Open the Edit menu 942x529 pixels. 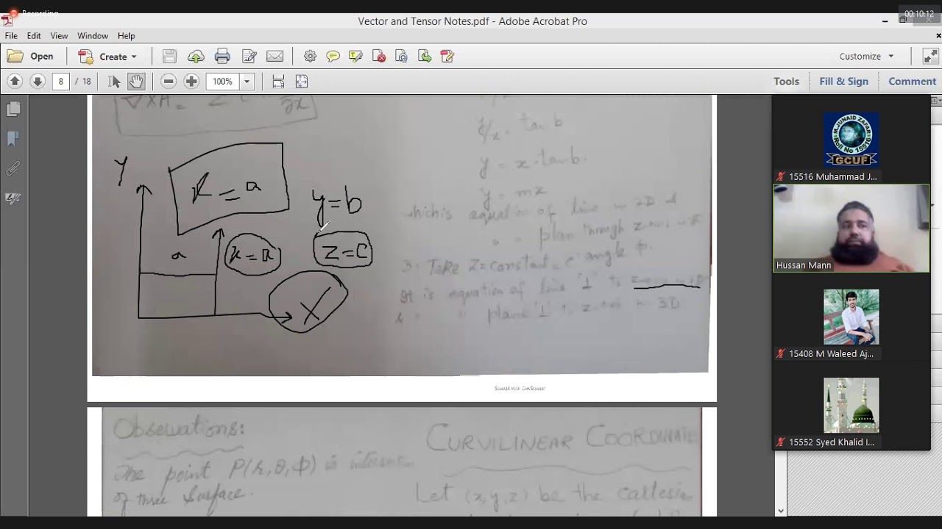pos(34,35)
